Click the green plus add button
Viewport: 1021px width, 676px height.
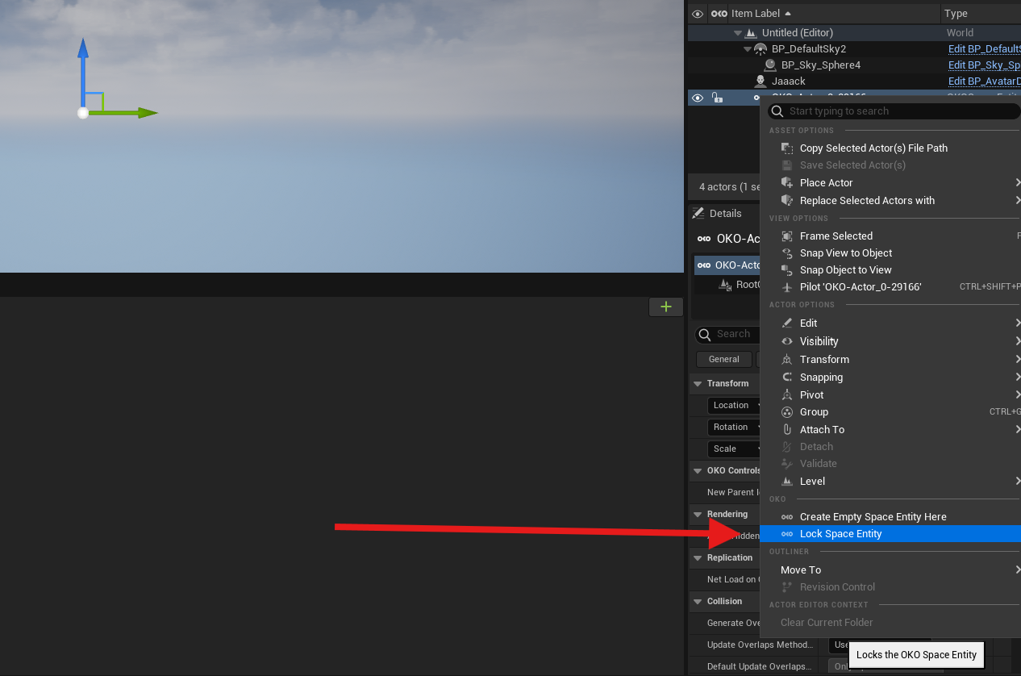(665, 307)
